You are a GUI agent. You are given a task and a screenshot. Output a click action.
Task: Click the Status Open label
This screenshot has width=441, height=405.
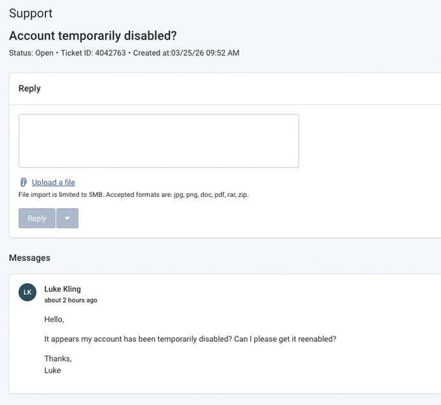coord(31,53)
